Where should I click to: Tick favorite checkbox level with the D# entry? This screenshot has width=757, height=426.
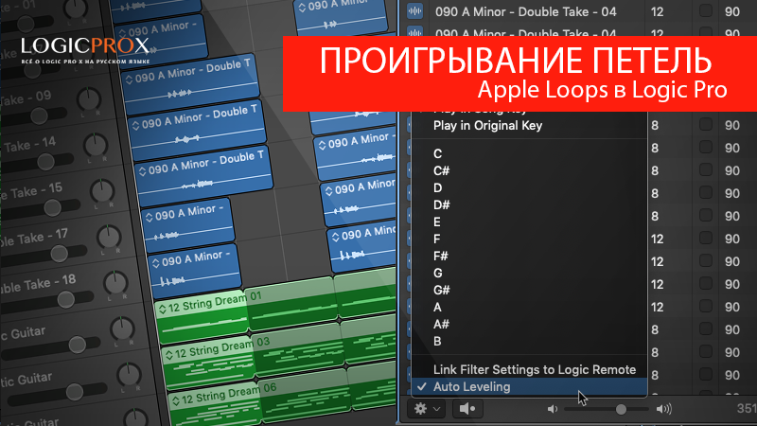[x=705, y=215]
